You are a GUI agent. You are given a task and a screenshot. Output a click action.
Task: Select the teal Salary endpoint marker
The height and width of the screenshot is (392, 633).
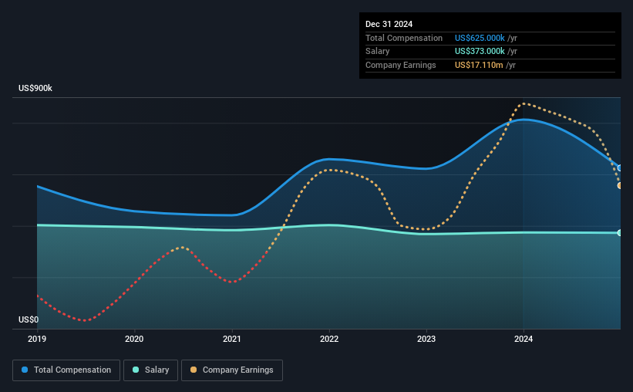(x=620, y=233)
